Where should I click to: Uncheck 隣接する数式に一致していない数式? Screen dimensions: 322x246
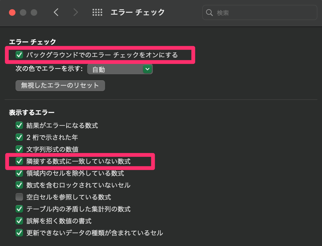[x=19, y=161]
